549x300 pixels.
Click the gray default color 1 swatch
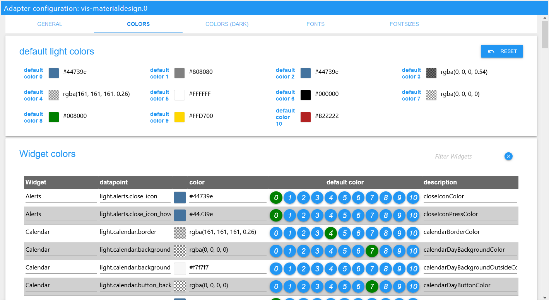180,73
